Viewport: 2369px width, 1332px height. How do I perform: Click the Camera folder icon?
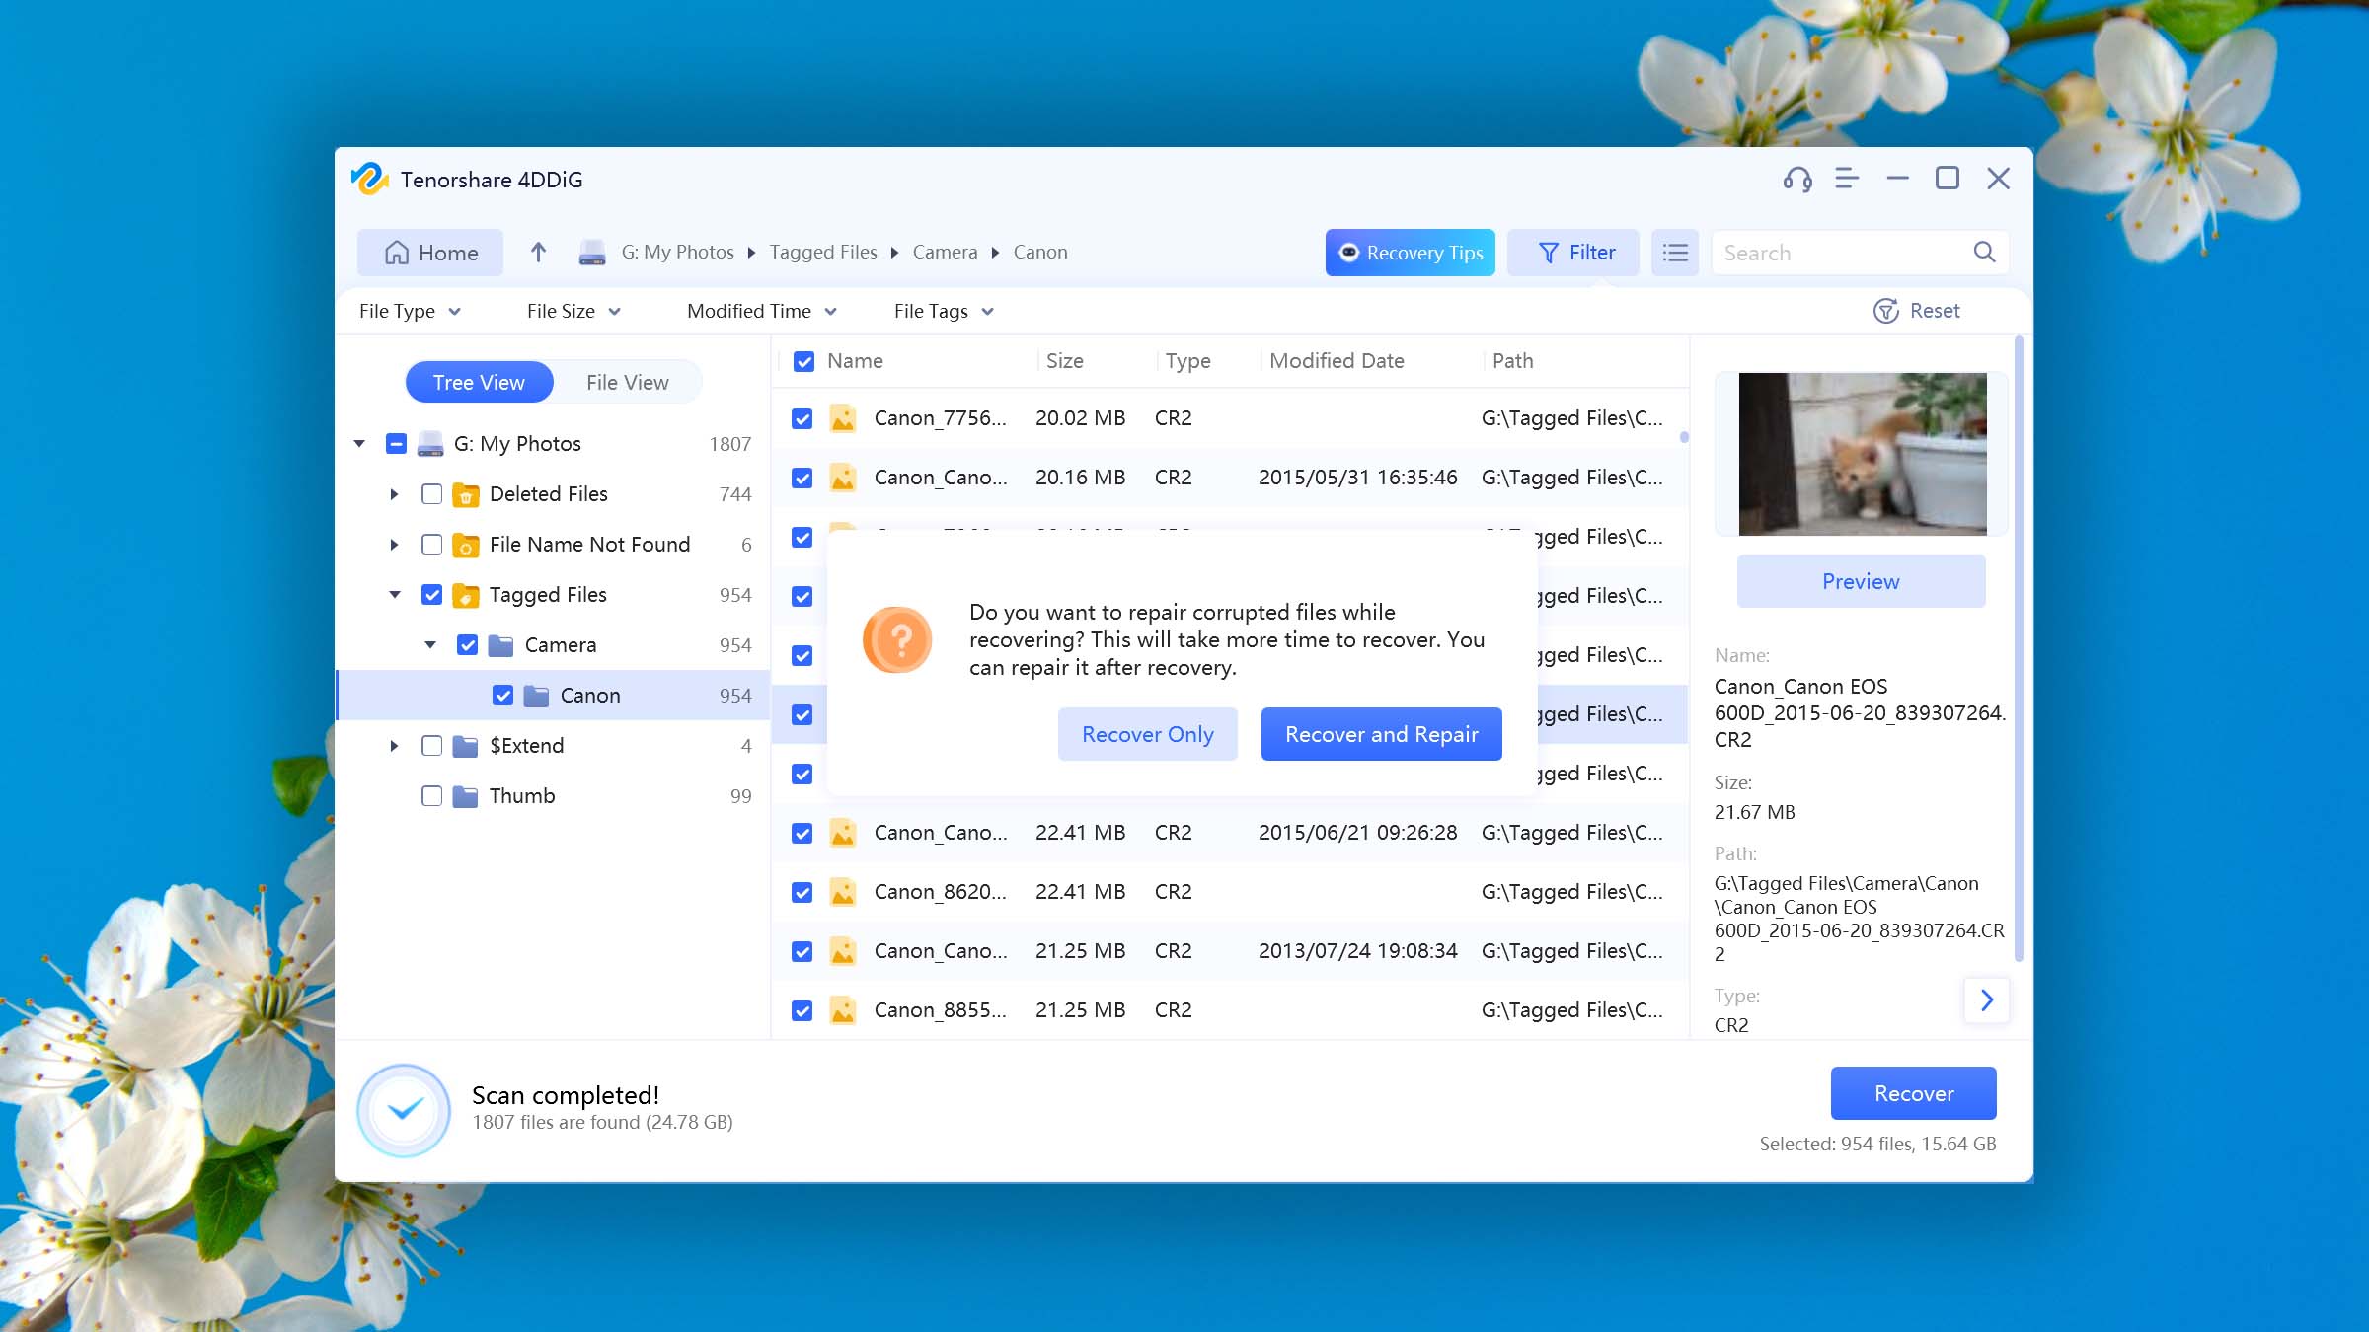(501, 645)
